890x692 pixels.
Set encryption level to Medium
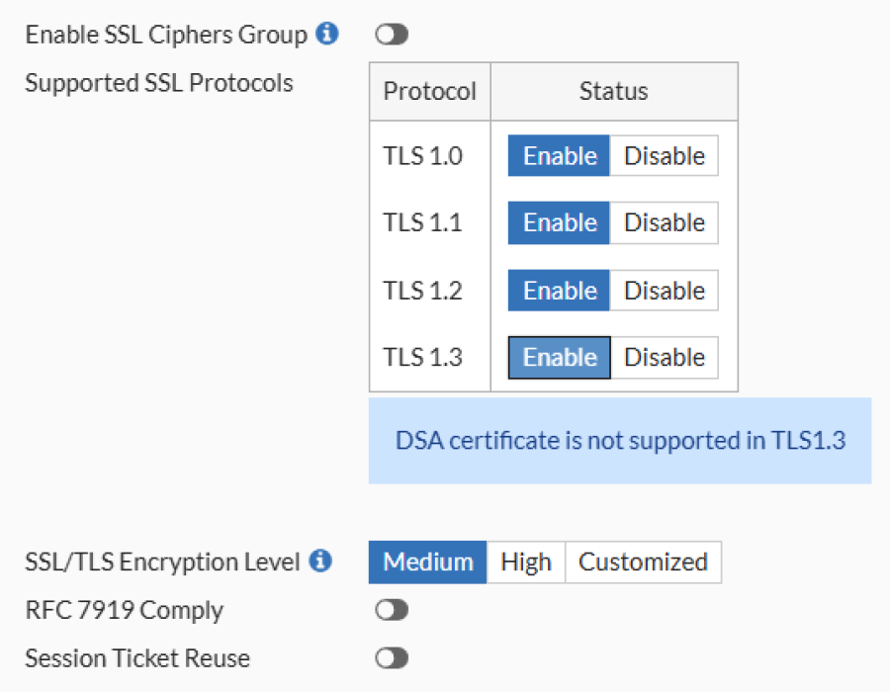pos(427,562)
